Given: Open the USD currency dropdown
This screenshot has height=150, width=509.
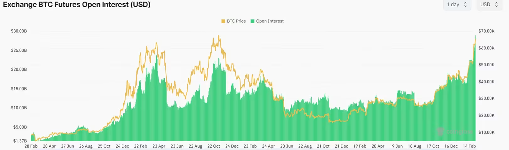Looking at the screenshot, I should click(x=489, y=5).
